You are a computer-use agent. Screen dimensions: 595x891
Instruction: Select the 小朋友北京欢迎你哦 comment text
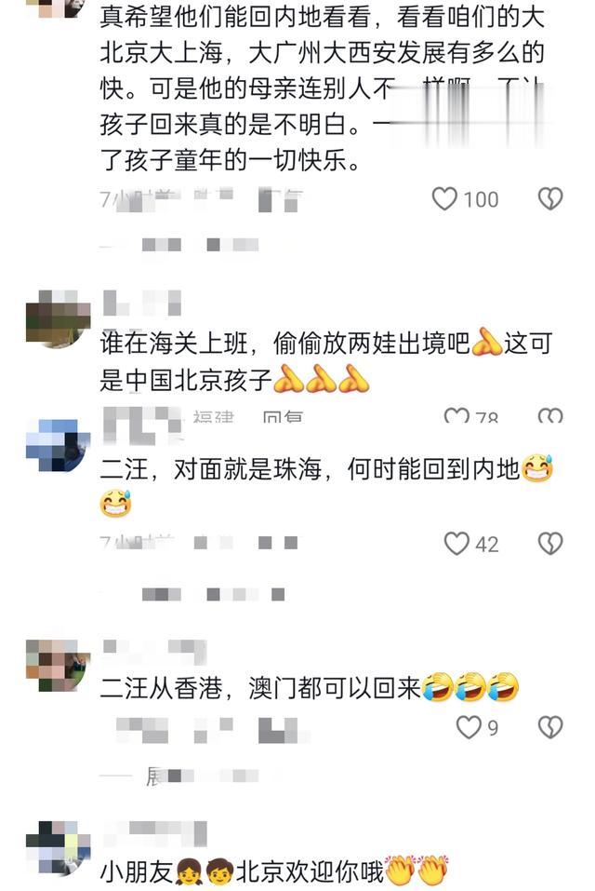[274, 871]
